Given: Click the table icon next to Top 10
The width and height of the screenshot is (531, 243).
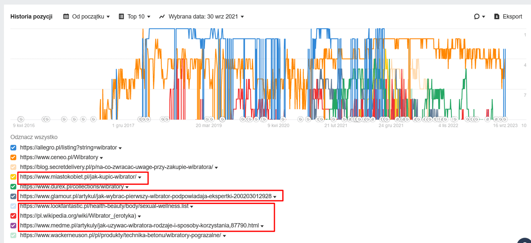Looking at the screenshot, I should [122, 17].
